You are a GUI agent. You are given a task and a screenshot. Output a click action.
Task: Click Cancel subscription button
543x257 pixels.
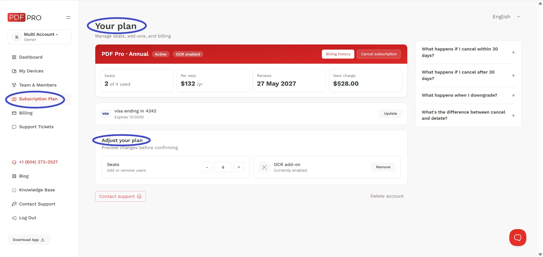(x=379, y=54)
